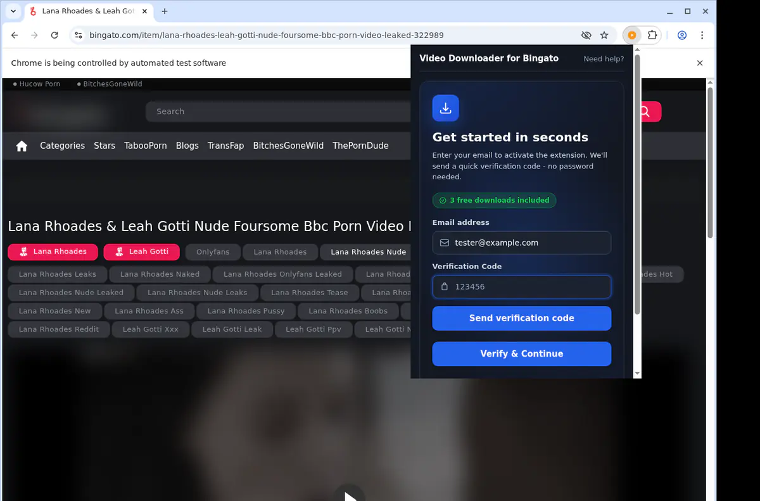Open the Chrome profile icon

point(682,35)
